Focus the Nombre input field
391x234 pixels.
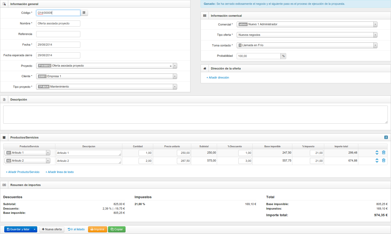click(58, 23)
